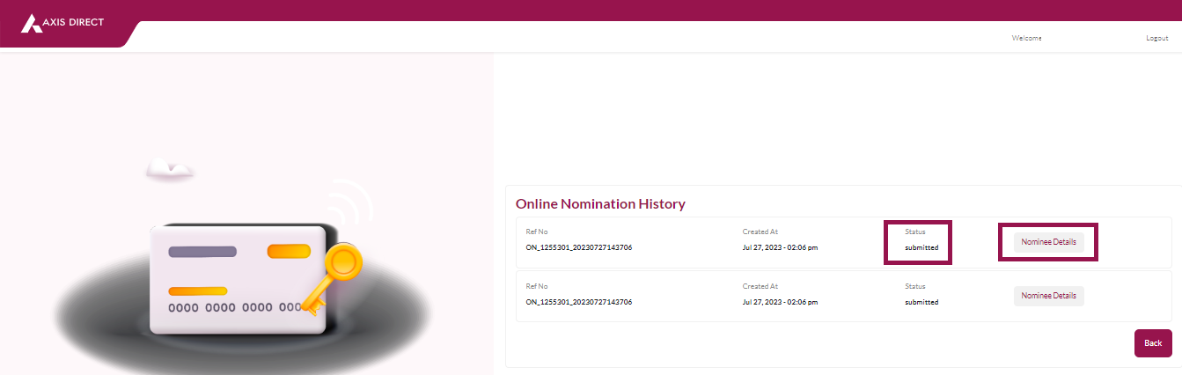The height and width of the screenshot is (375, 1182).
Task: Click the card number digits on illustration
Action: pyautogui.click(x=235, y=308)
